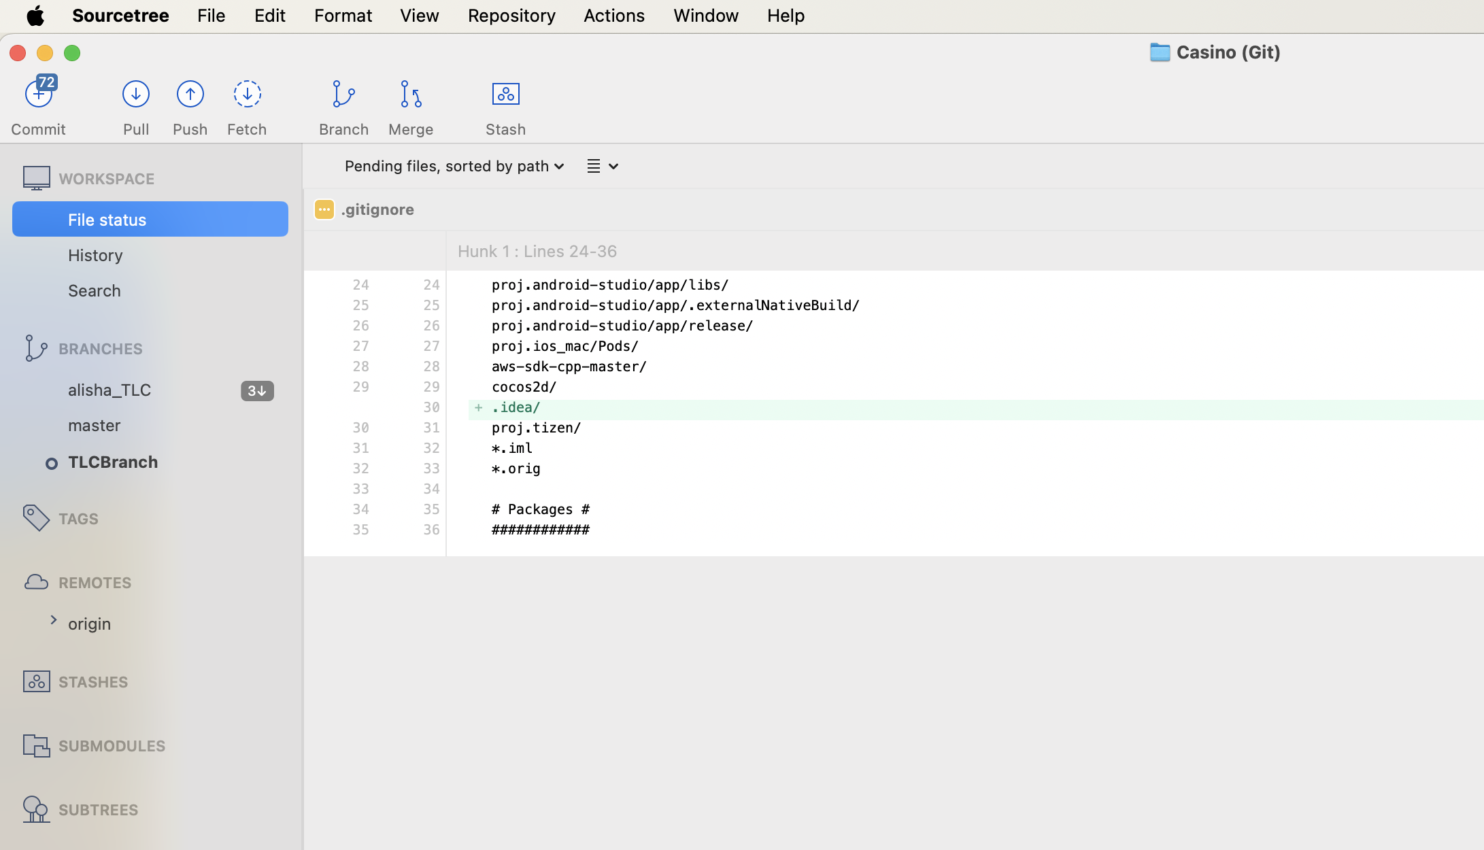Create a new Branch from toolbar
Image resolution: width=1484 pixels, height=850 pixels.
343,107
